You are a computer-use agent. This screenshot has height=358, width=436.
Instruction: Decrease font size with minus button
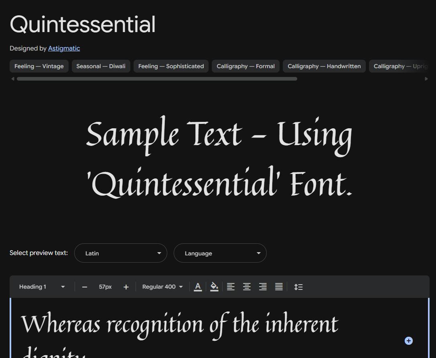point(85,287)
